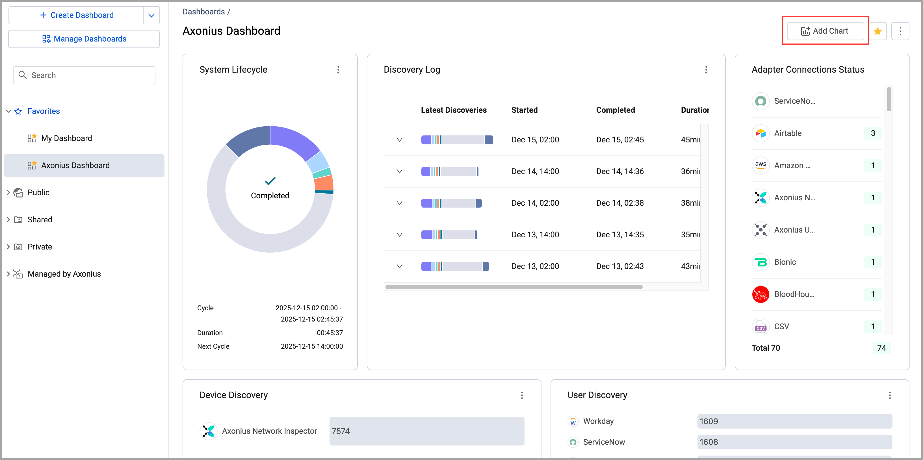Click the Airtable adapter icon
The width and height of the screenshot is (923, 460).
(760, 133)
